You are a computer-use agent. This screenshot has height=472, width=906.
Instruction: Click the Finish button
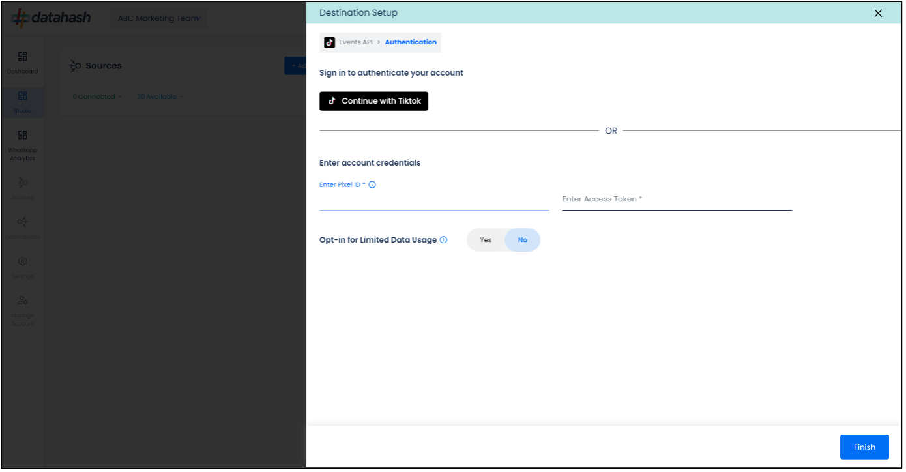point(864,447)
